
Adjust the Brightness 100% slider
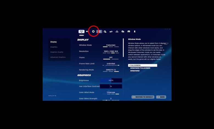pyautogui.click(x=111, y=80)
